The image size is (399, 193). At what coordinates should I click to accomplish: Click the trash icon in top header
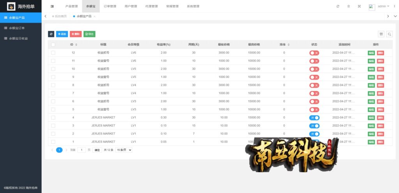(349, 6)
